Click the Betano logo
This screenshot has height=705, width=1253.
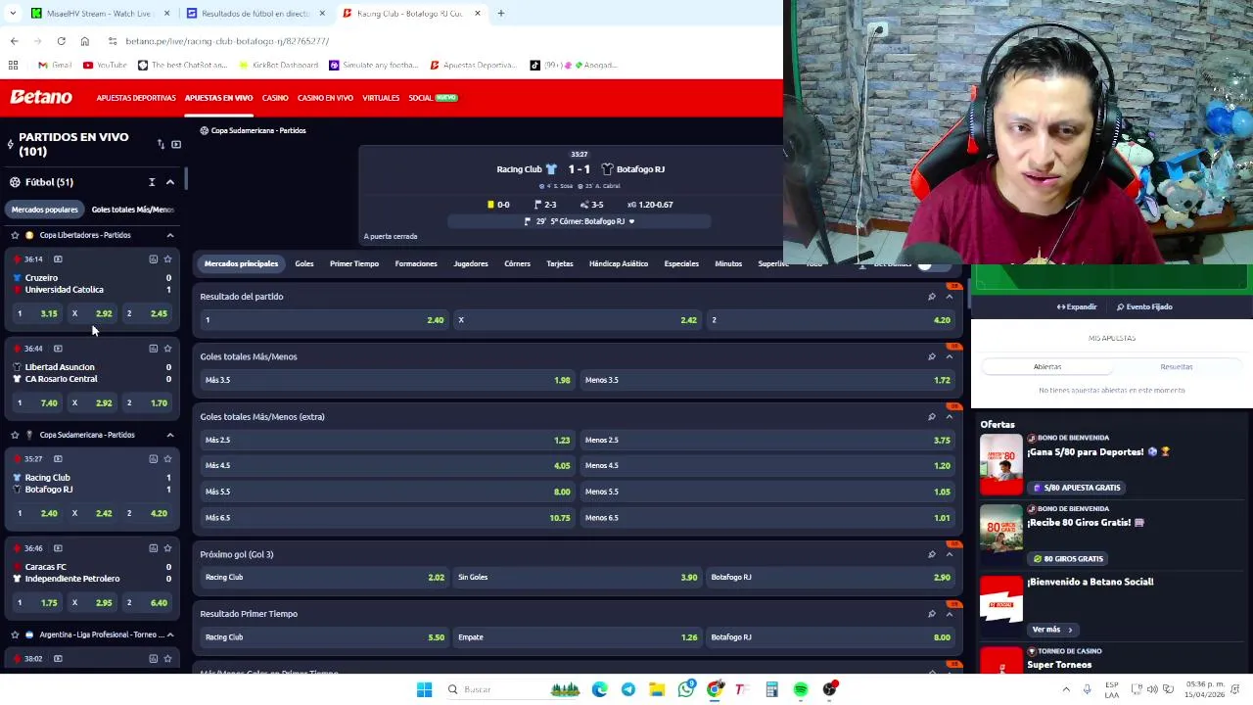pyautogui.click(x=41, y=97)
